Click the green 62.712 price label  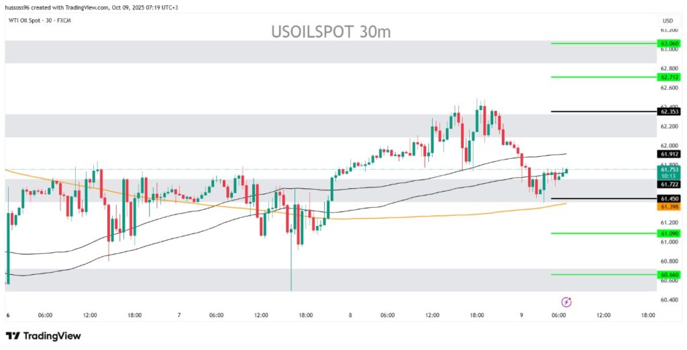[x=669, y=77]
